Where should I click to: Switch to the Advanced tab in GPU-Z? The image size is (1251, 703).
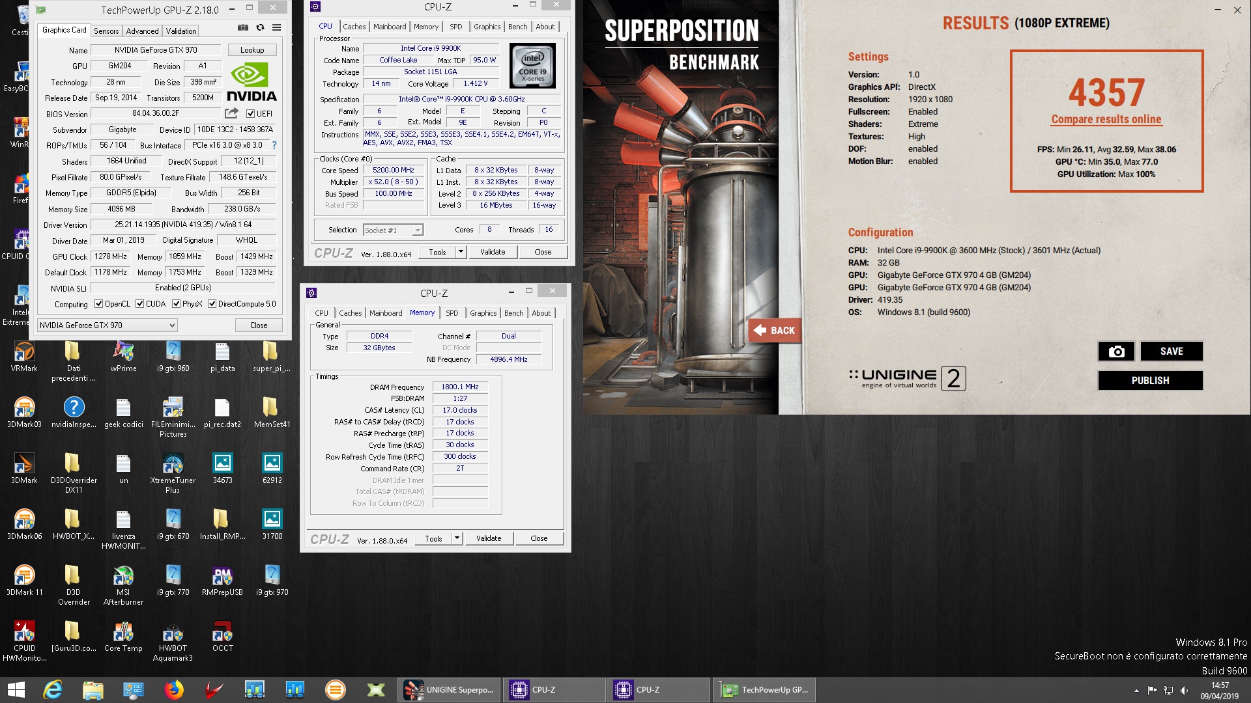point(142,31)
